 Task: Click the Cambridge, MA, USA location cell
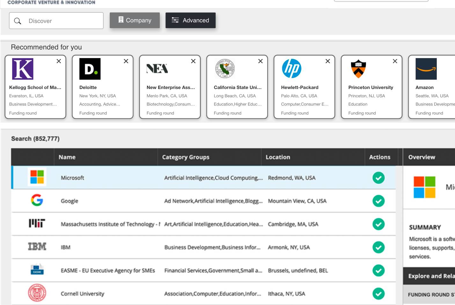293,224
